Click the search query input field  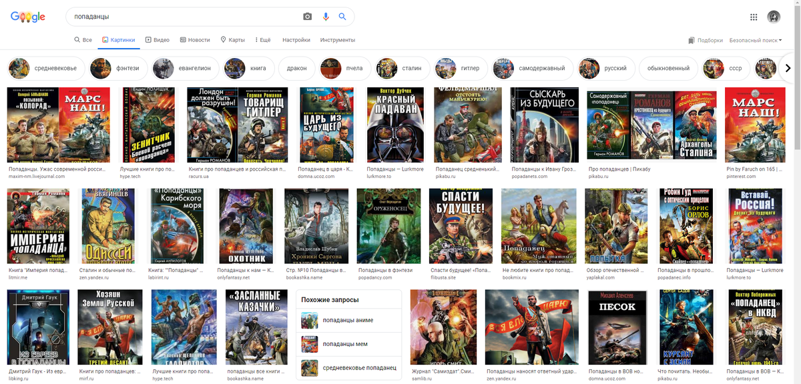pyautogui.click(x=184, y=17)
